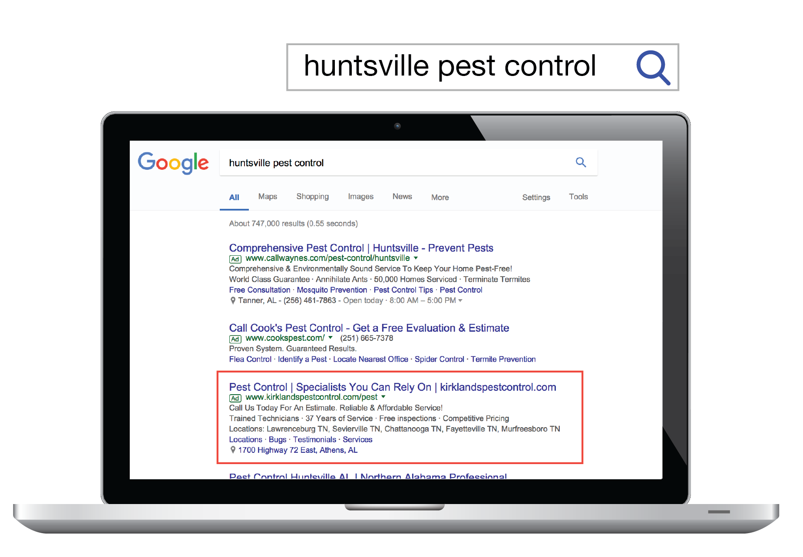Switch to the Images tab
803x557 pixels.
click(360, 197)
